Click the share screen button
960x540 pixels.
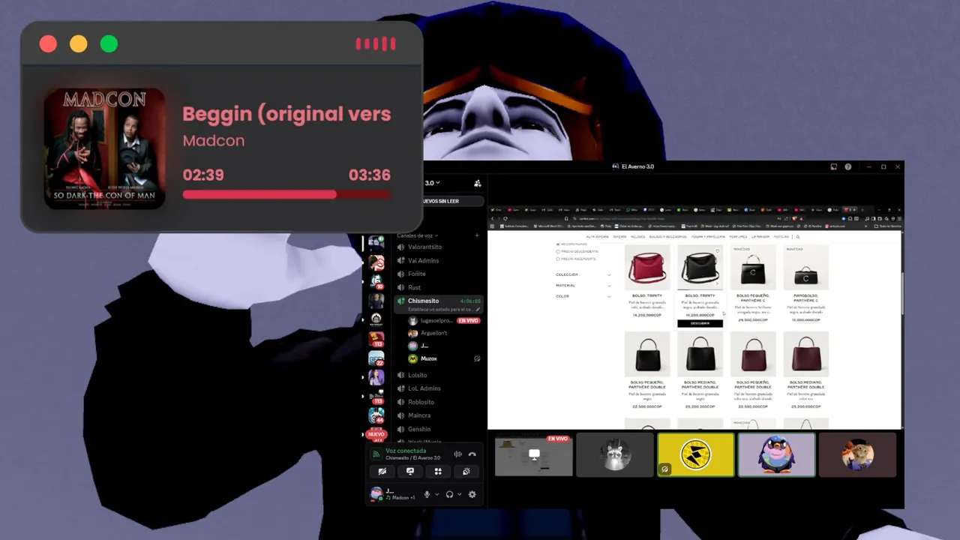410,471
